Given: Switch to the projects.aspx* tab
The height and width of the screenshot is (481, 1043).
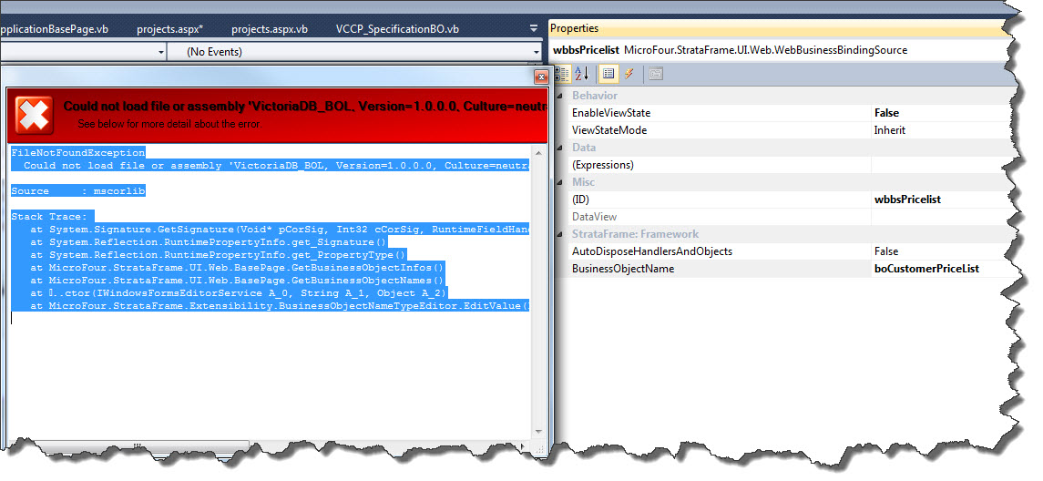Looking at the screenshot, I should 169,29.
